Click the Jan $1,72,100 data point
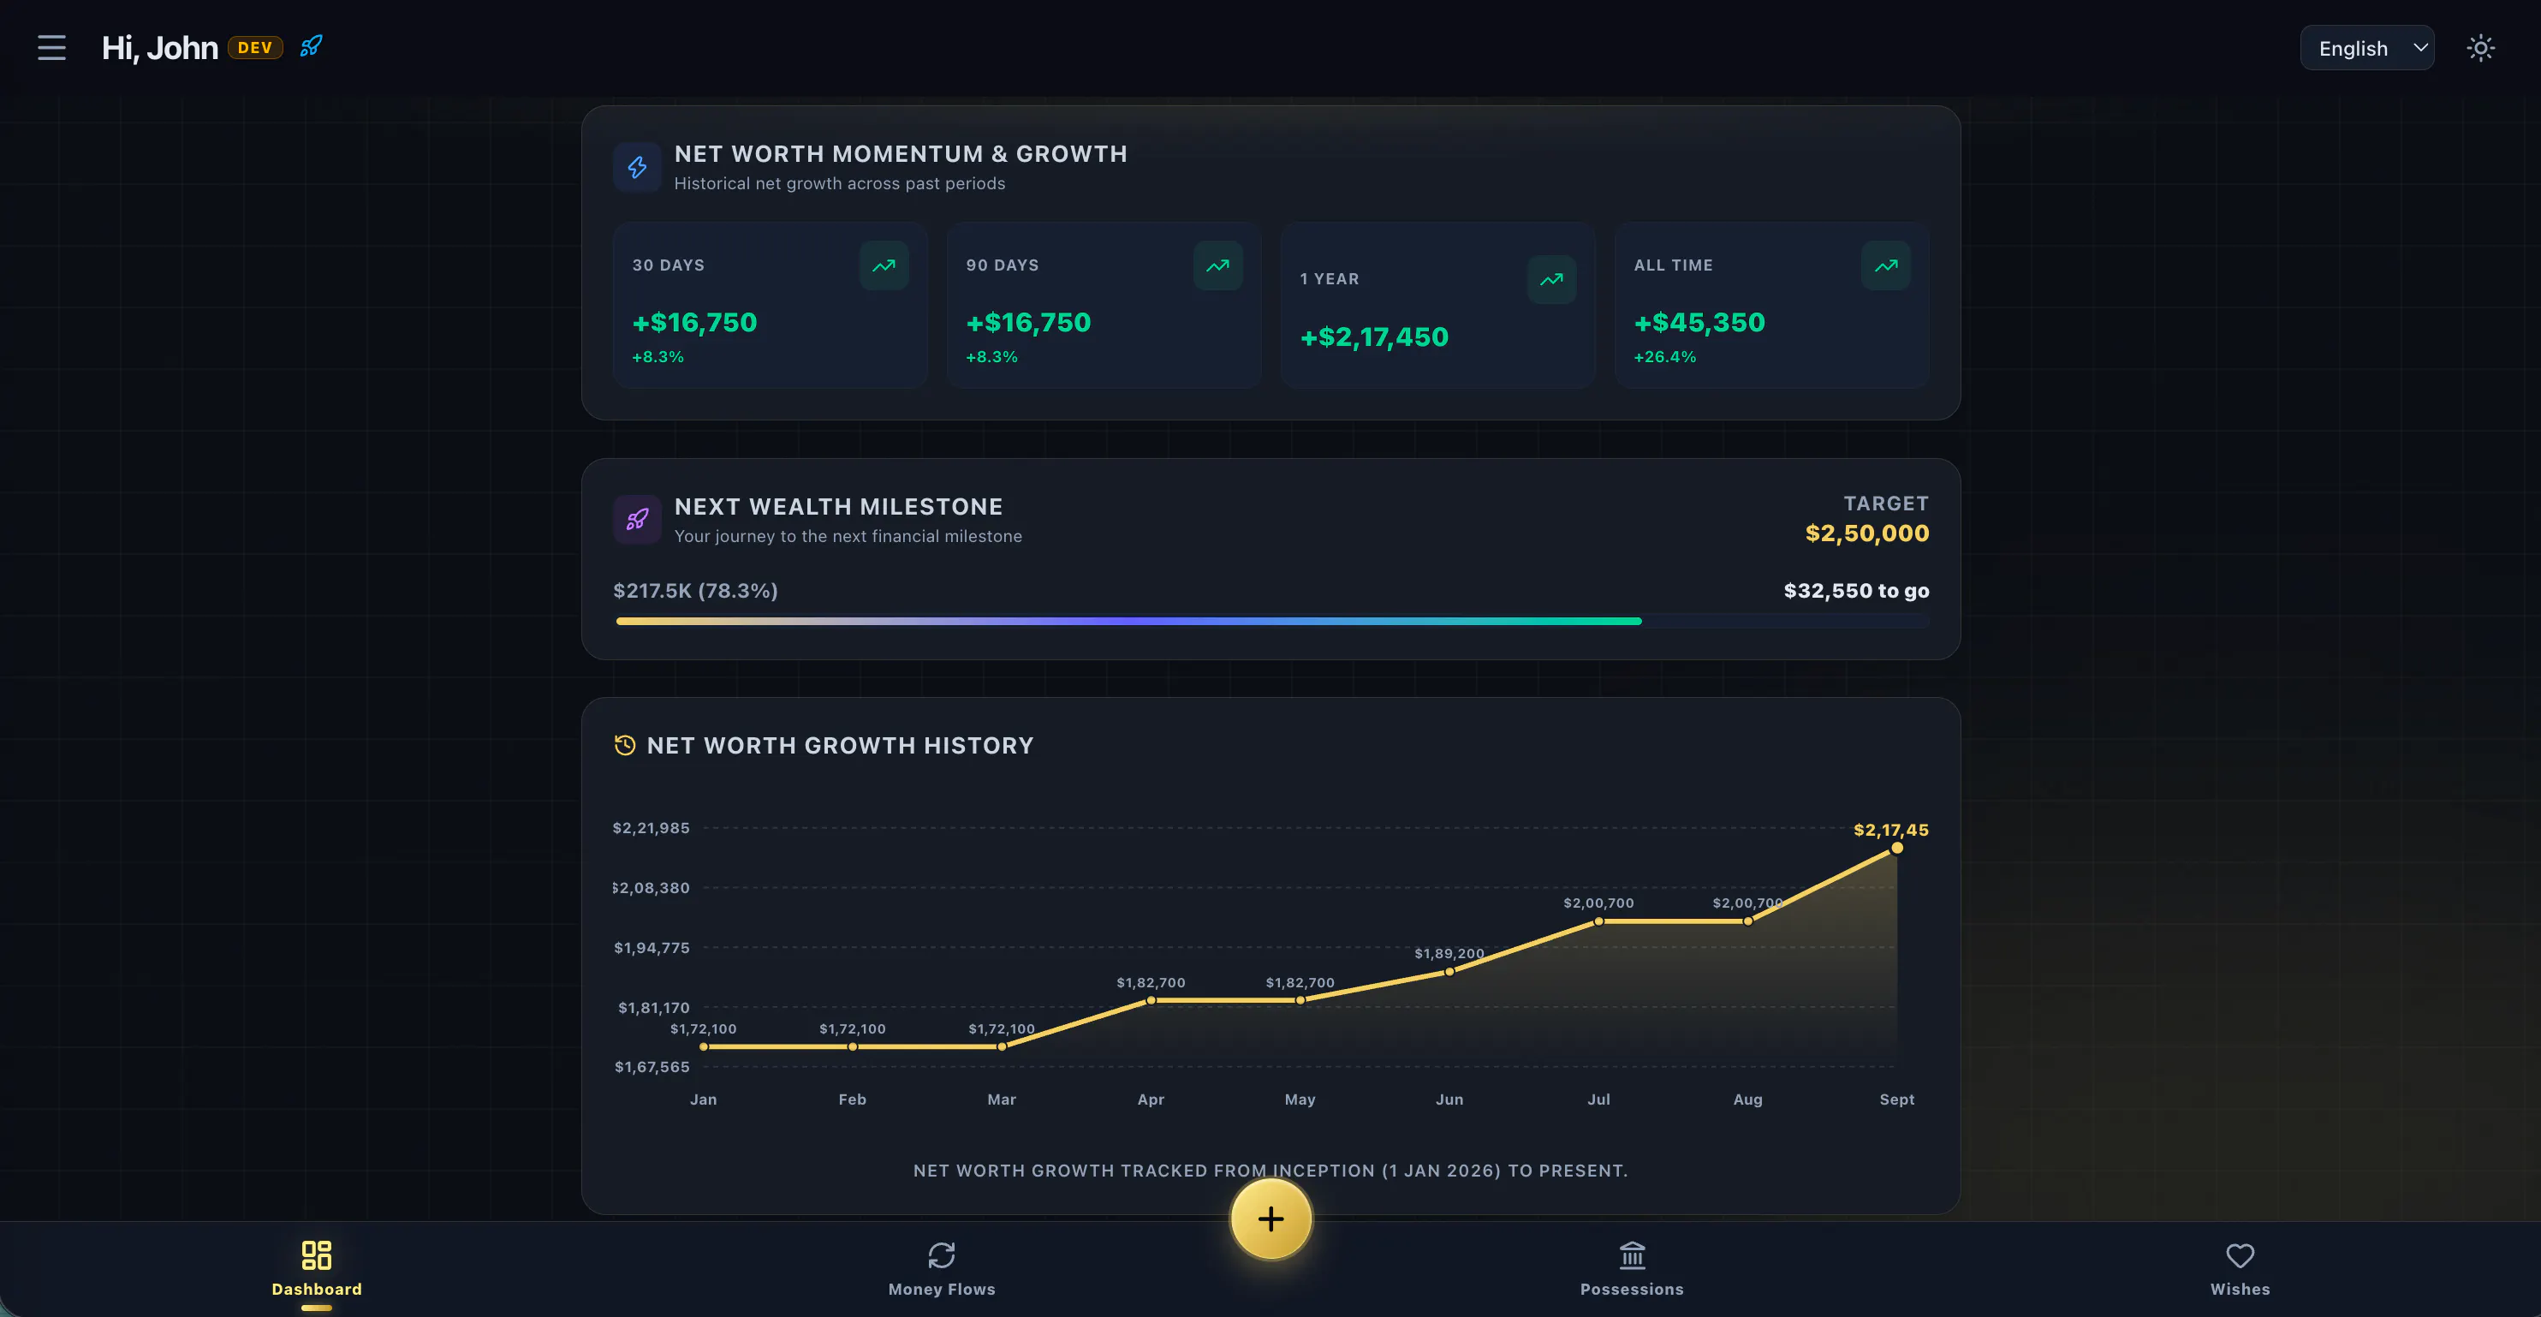The height and width of the screenshot is (1317, 2541). click(704, 1046)
